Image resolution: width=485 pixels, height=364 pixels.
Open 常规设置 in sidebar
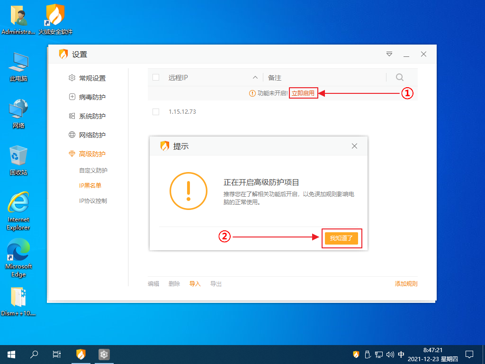coord(87,78)
